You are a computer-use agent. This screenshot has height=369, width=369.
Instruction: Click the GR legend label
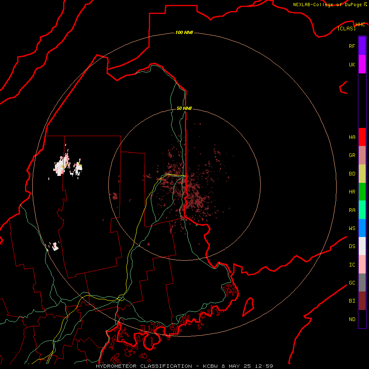pyautogui.click(x=352, y=155)
